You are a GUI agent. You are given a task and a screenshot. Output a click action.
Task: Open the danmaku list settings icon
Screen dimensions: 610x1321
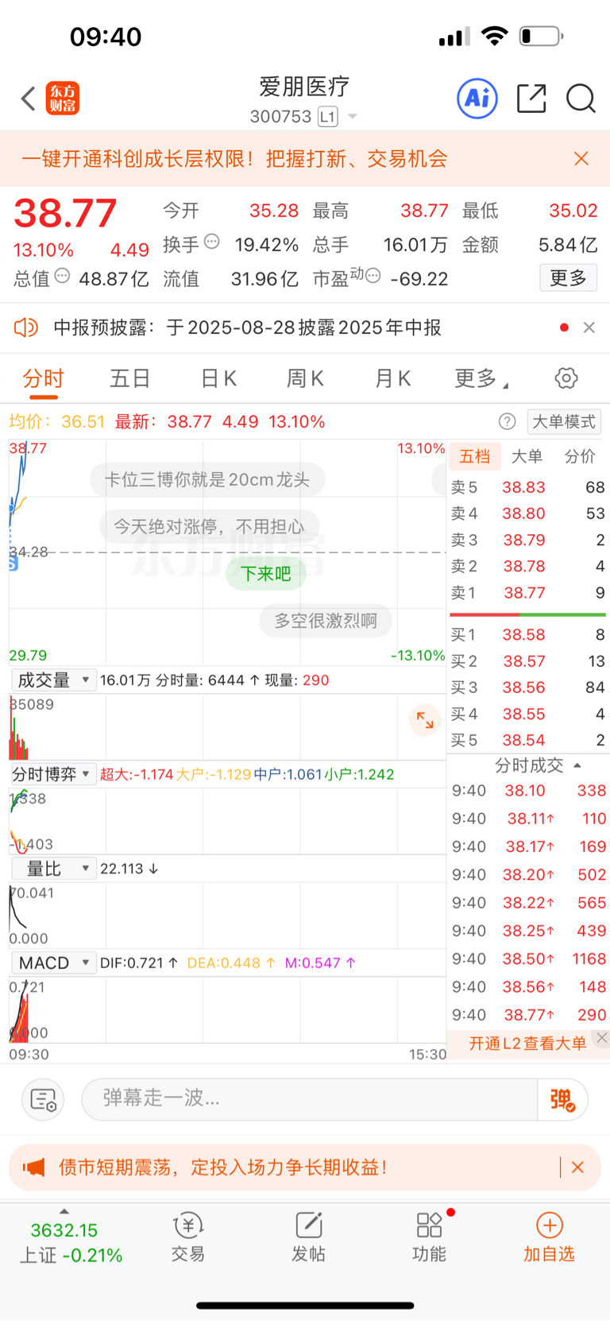(x=43, y=1099)
